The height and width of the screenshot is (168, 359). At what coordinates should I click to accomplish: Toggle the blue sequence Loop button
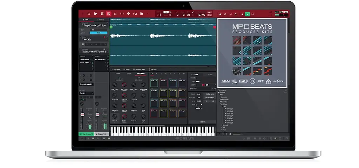tap(99, 33)
